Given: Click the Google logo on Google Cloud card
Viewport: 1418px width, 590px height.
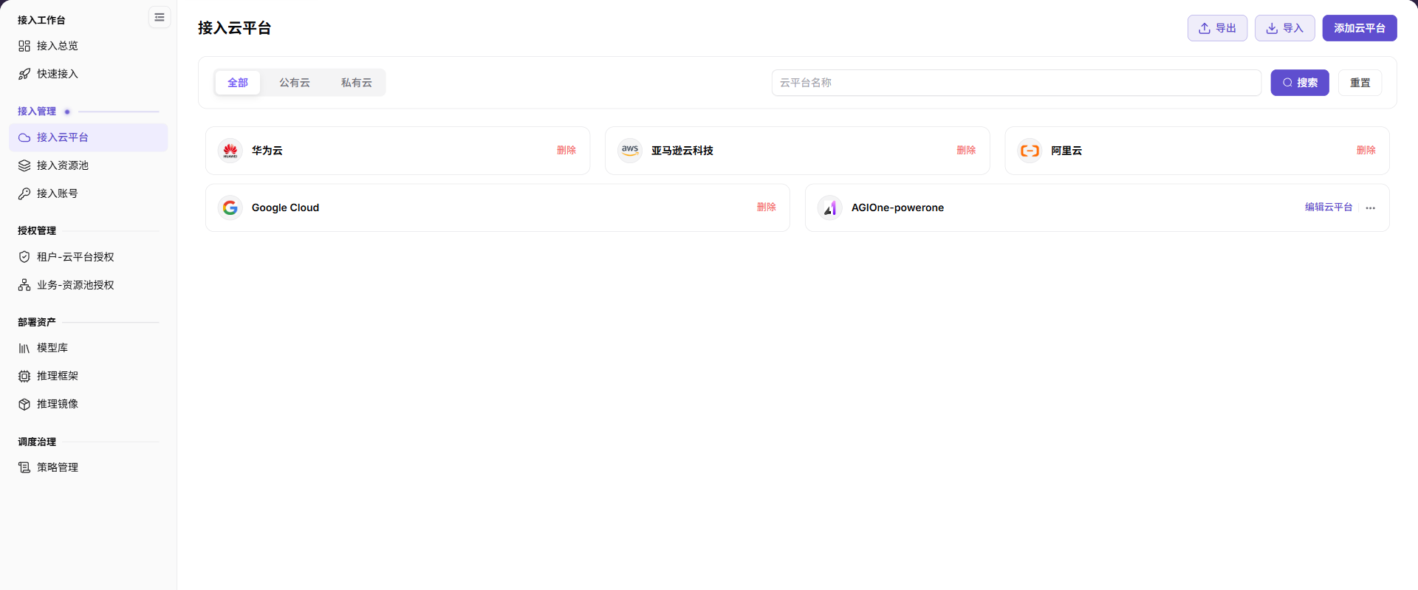Looking at the screenshot, I should pyautogui.click(x=230, y=207).
